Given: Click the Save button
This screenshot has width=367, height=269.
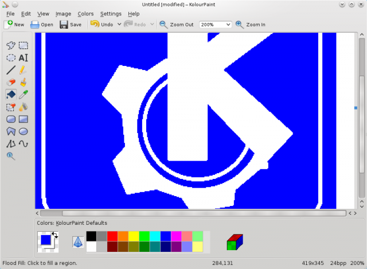Looking at the screenshot, I should coord(71,25).
